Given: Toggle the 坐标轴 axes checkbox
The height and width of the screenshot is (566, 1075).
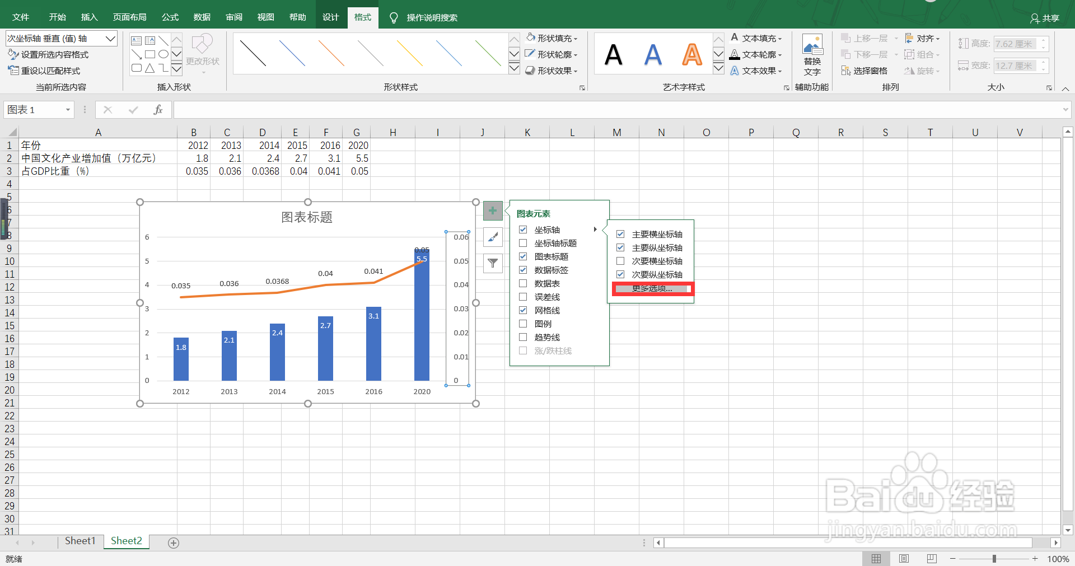Looking at the screenshot, I should (523, 230).
